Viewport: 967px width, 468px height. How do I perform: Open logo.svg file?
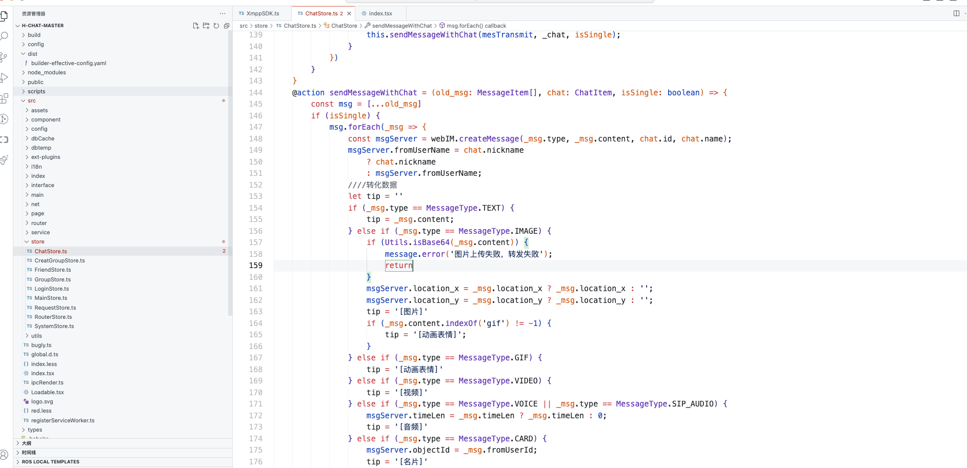(x=123, y=401)
